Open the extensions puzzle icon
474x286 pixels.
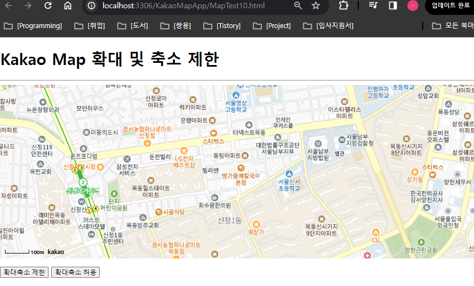343,6
